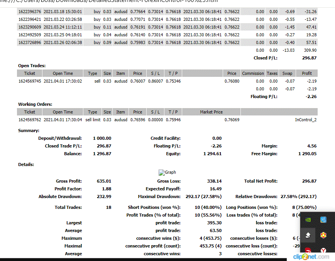The image size is (335, 261).
Task: Click open time 2021.03.18 15:30:01
Action: [63, 12]
